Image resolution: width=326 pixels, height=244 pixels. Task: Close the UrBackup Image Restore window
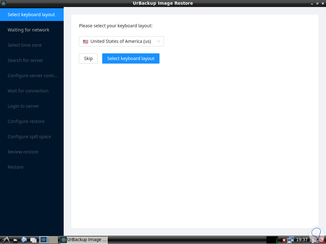323,3
